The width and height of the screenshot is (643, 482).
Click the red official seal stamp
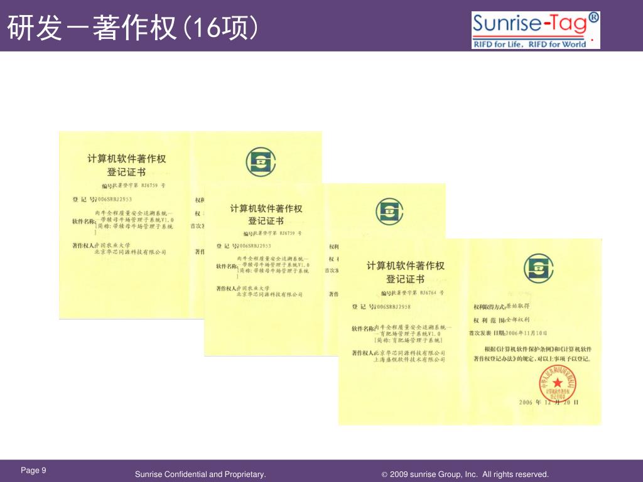point(558,383)
